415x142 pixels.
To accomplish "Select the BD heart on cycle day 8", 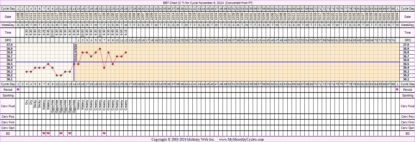I will pyautogui.click(x=48, y=133).
